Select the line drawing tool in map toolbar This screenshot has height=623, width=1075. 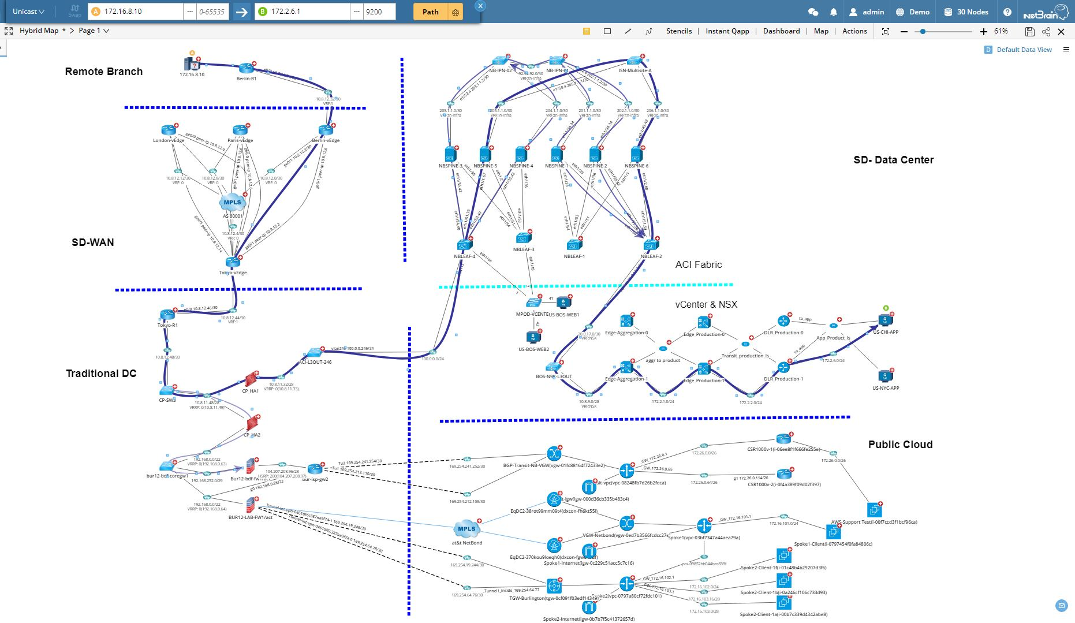pyautogui.click(x=627, y=31)
